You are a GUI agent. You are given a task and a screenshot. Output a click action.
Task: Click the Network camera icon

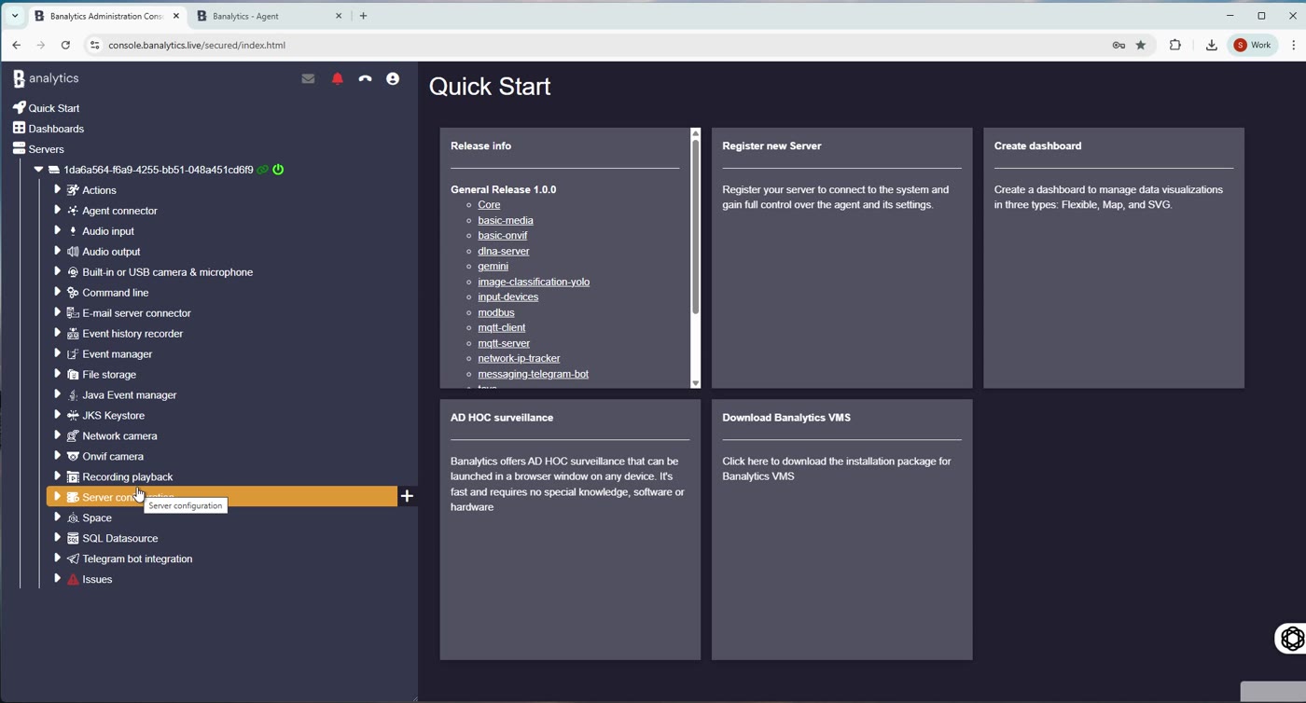coord(73,436)
